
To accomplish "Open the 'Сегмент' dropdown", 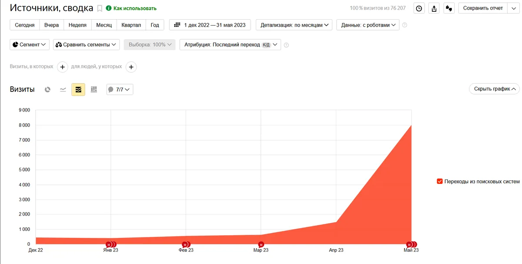I will [x=29, y=44].
